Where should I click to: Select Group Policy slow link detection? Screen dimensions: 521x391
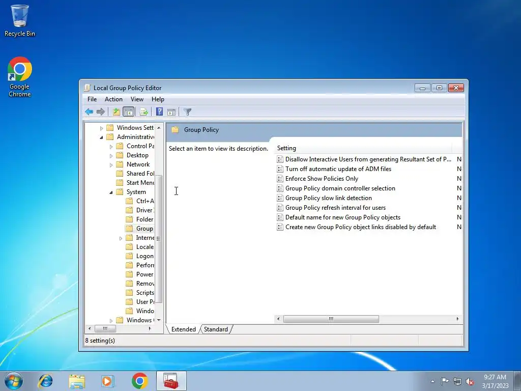[x=325, y=198]
